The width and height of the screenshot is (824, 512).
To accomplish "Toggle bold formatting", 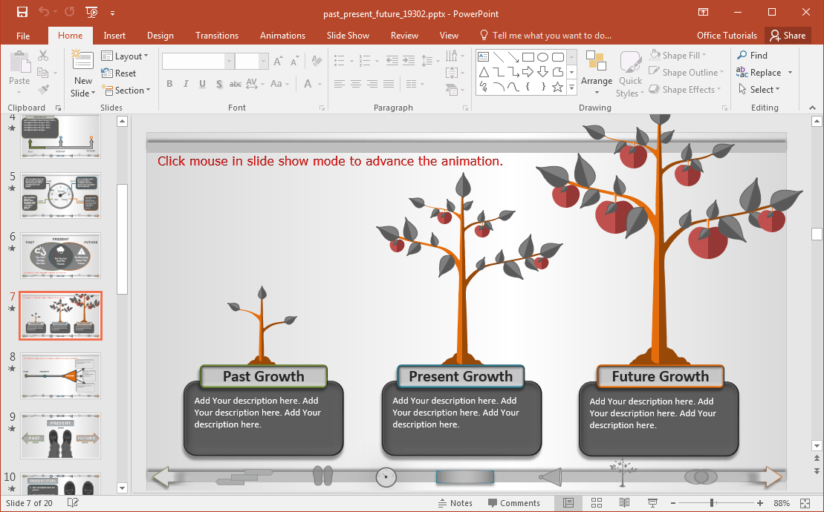I will 169,84.
